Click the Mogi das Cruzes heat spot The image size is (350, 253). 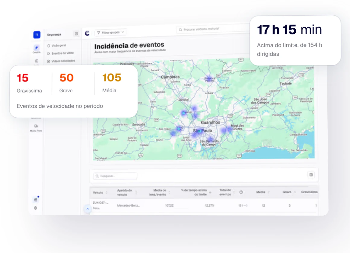pos(226,130)
